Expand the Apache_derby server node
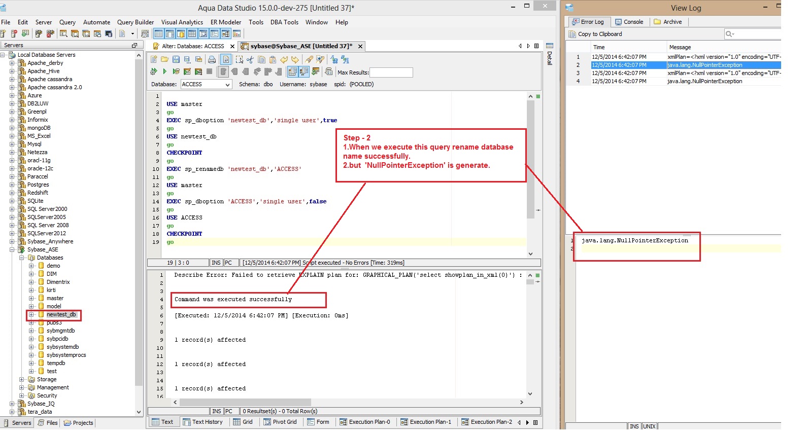The height and width of the screenshot is (436, 808). click(x=12, y=63)
